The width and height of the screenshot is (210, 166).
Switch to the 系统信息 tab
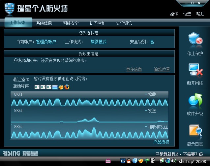click(44, 23)
